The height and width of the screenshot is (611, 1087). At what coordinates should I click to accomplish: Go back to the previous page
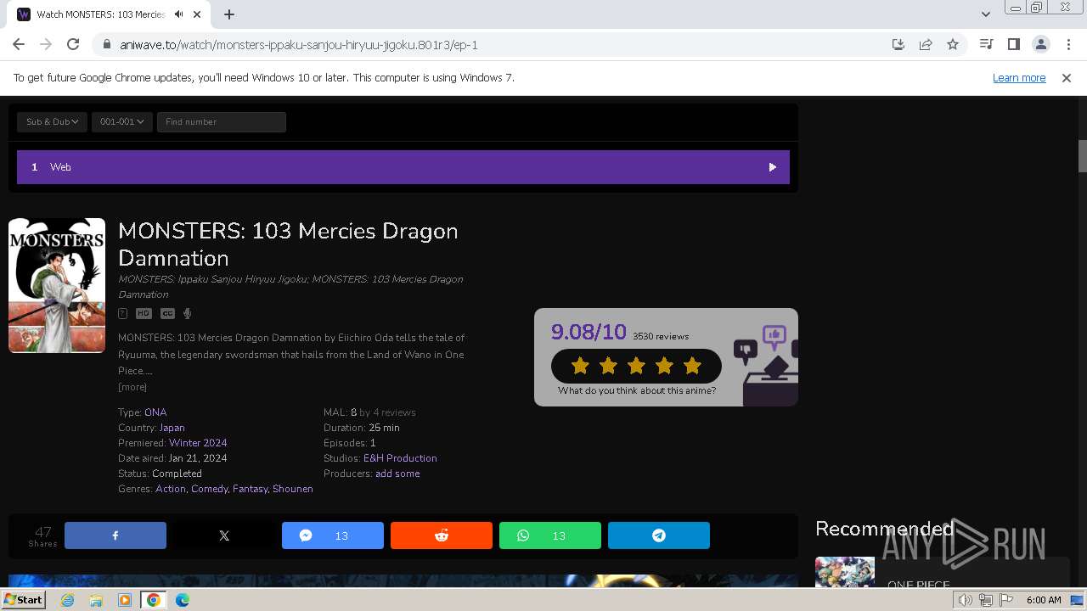pos(19,44)
